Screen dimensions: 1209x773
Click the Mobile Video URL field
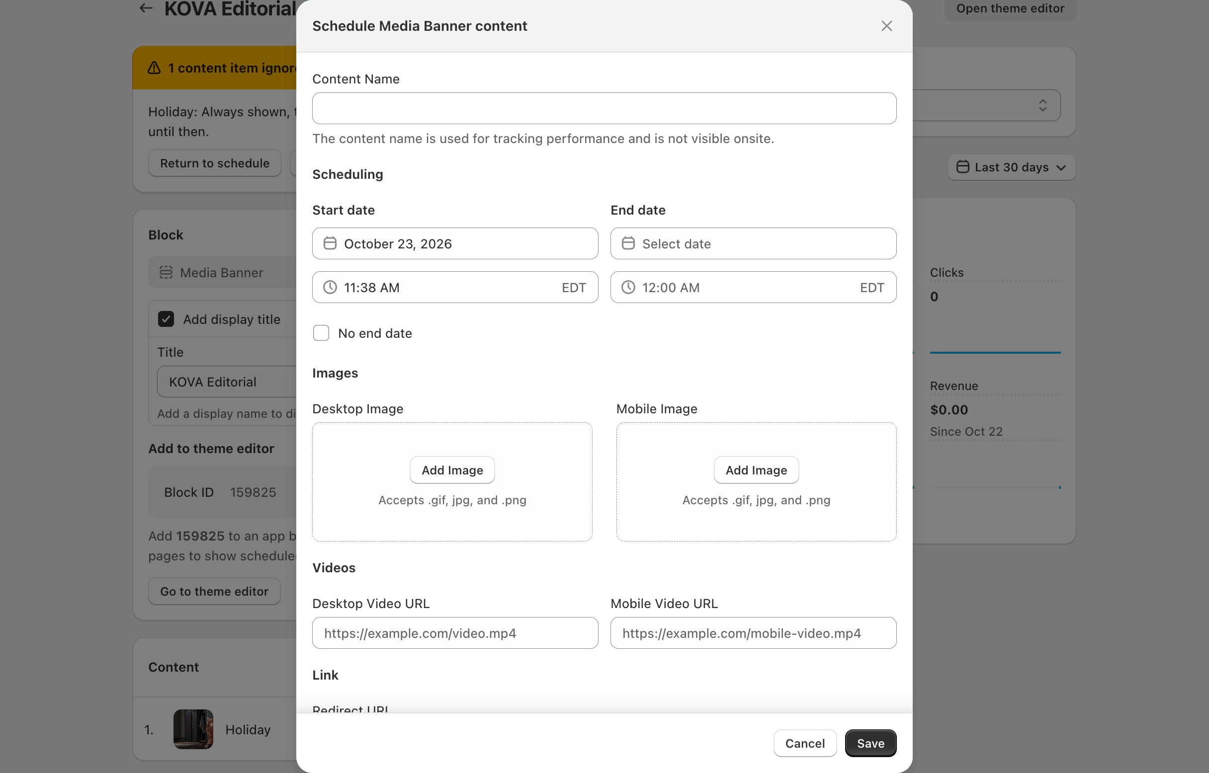754,633
